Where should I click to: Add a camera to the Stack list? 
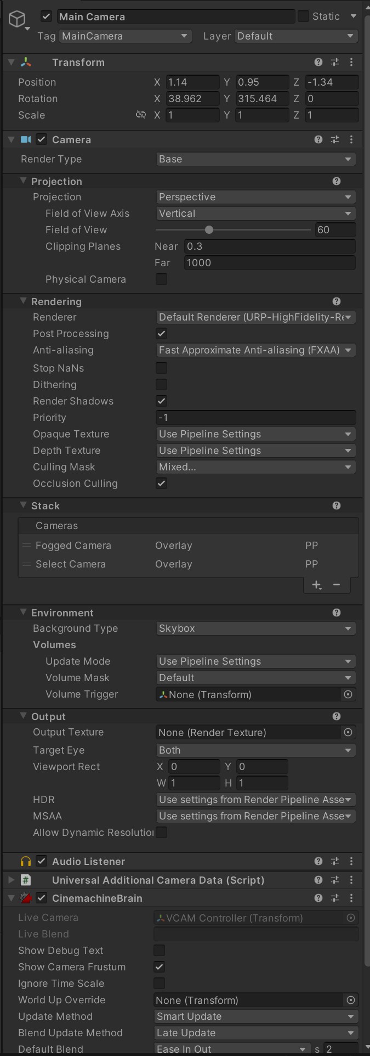(x=317, y=585)
